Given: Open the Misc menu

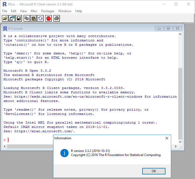Looking at the screenshot, I should [x=34, y=11].
